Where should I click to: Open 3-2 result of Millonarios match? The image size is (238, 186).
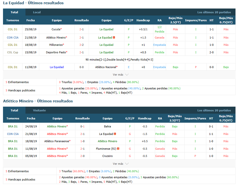(81, 45)
